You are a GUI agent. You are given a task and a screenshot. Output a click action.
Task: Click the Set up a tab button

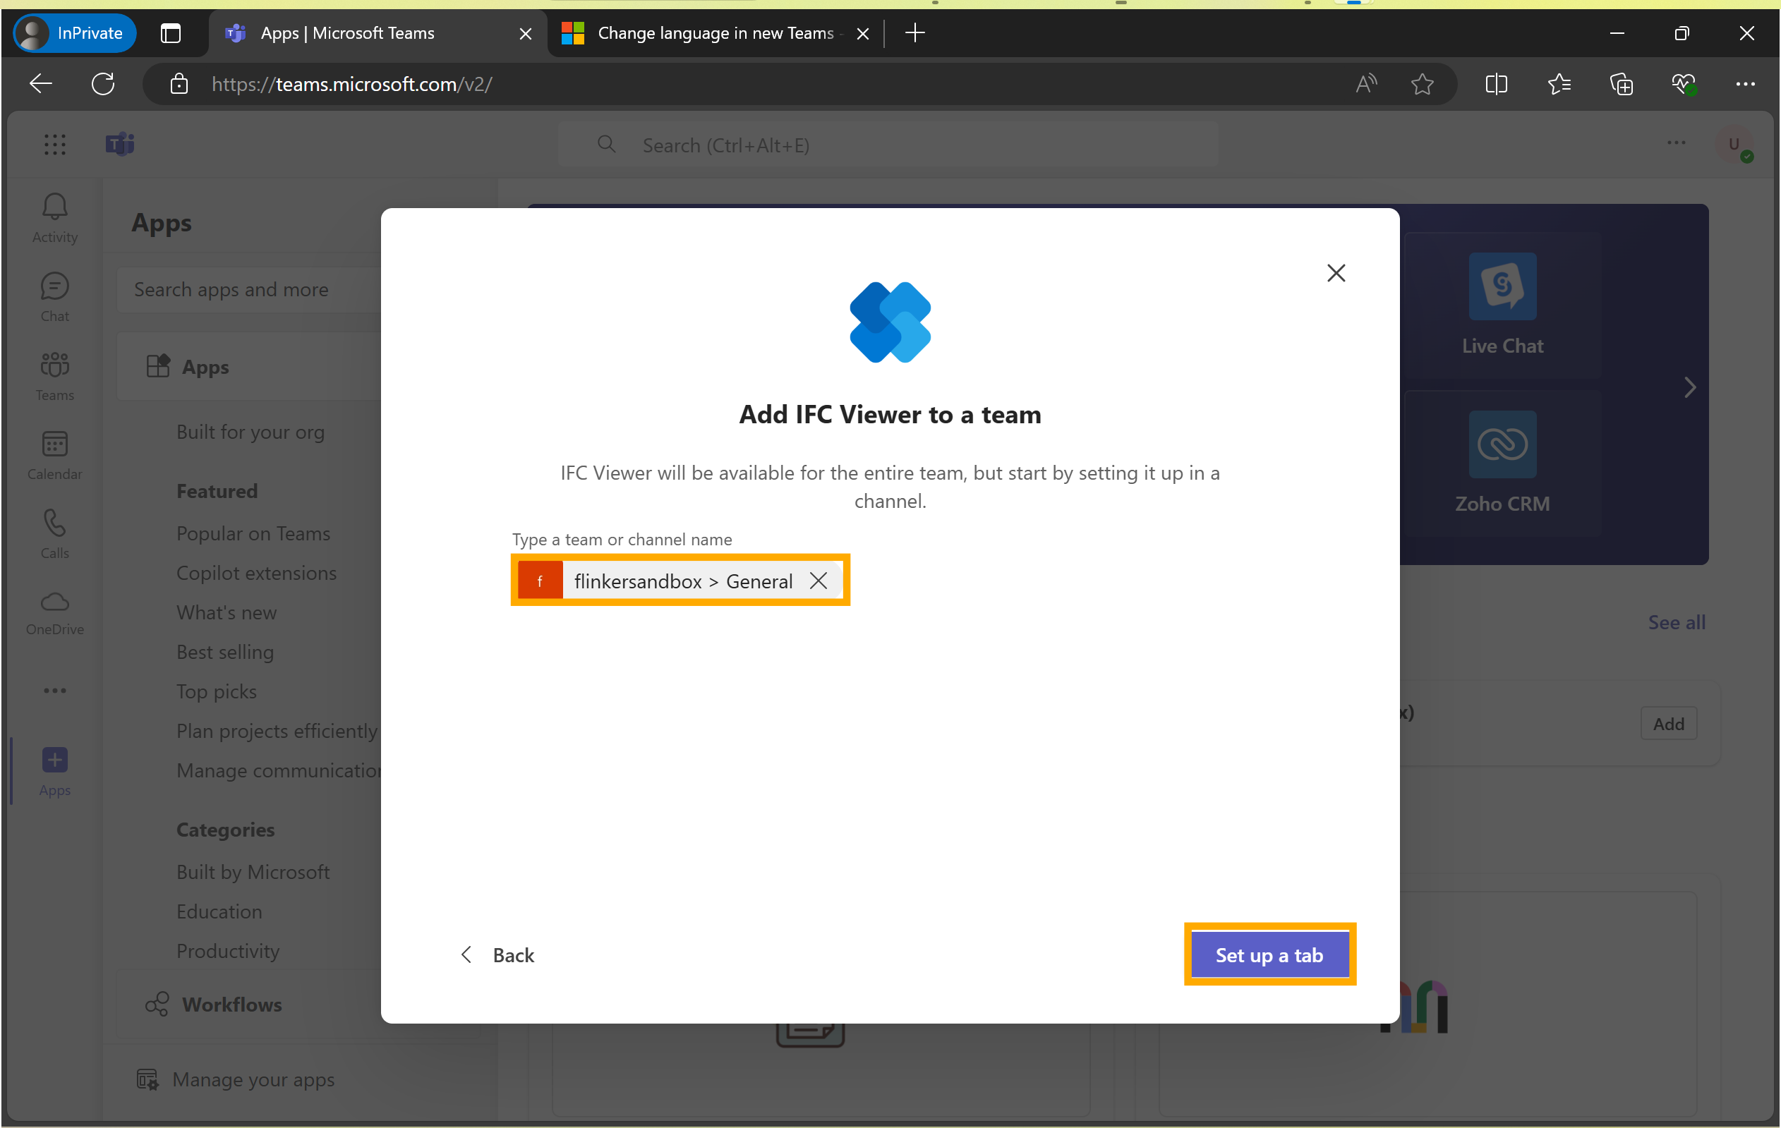pyautogui.click(x=1269, y=955)
